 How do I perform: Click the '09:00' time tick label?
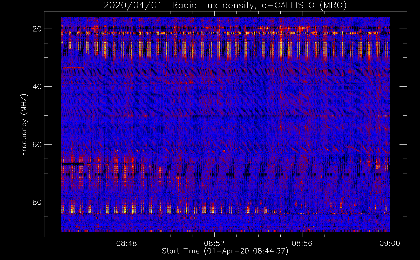(x=390, y=244)
